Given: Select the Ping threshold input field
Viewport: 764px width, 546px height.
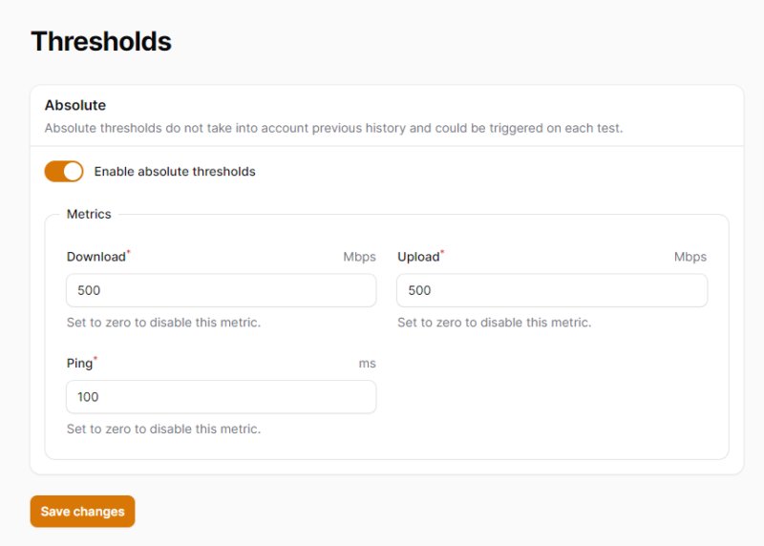Looking at the screenshot, I should [221, 397].
